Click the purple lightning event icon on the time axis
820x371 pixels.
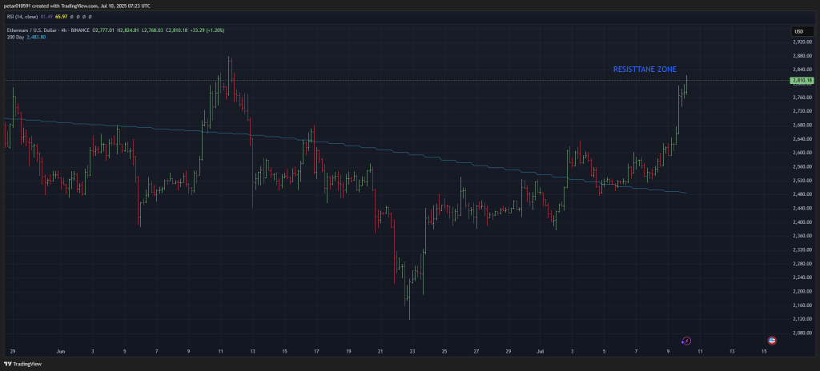[x=686, y=341]
